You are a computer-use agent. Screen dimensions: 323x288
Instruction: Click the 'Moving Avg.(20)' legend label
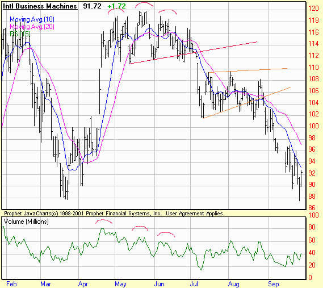[x=32, y=27]
